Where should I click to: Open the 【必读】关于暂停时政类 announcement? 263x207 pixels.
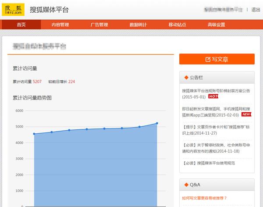(216, 148)
